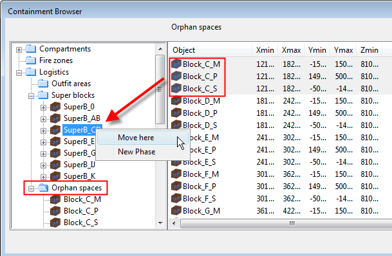The height and width of the screenshot is (256, 392).
Task: Click the Compartments folder icon
Action: pyautogui.click(x=31, y=49)
